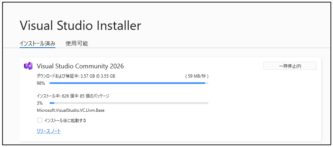This screenshot has height=147, width=333.
Task: Click the Visual Studio Installer heading
Action: [x=80, y=26]
